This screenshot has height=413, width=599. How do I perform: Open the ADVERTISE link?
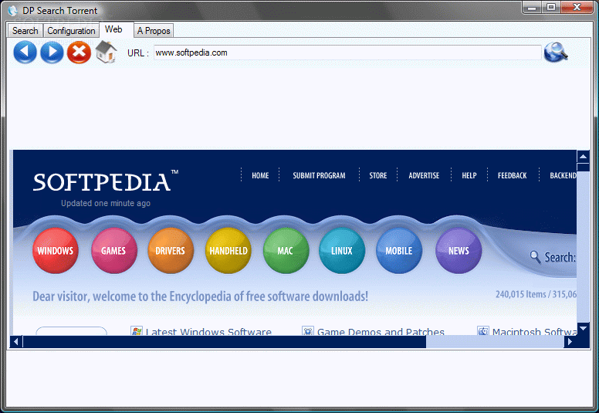pos(424,175)
